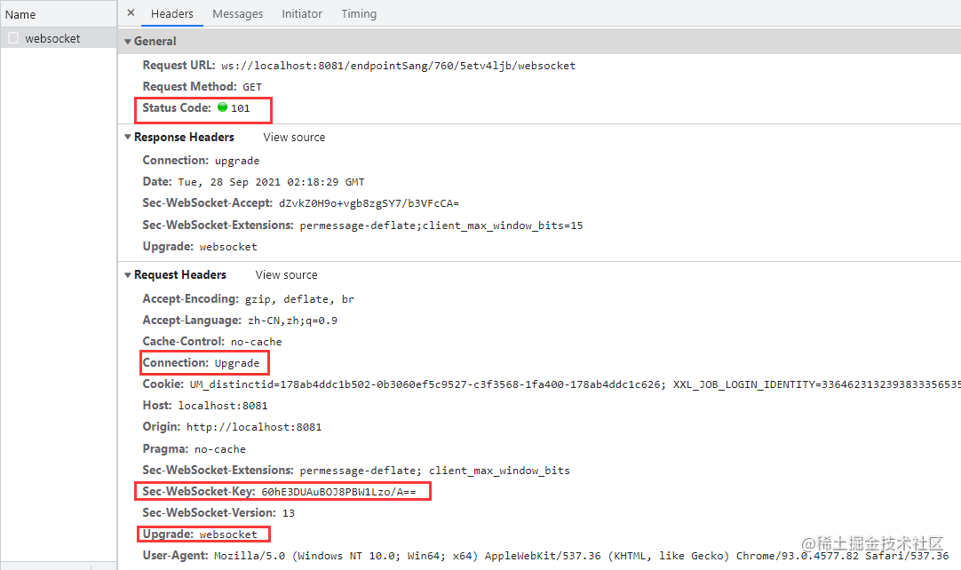The height and width of the screenshot is (570, 961).
Task: Select the Date header value
Action: (272, 182)
